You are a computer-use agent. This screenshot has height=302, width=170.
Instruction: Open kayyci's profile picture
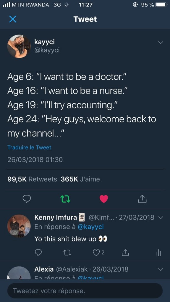(x=19, y=46)
